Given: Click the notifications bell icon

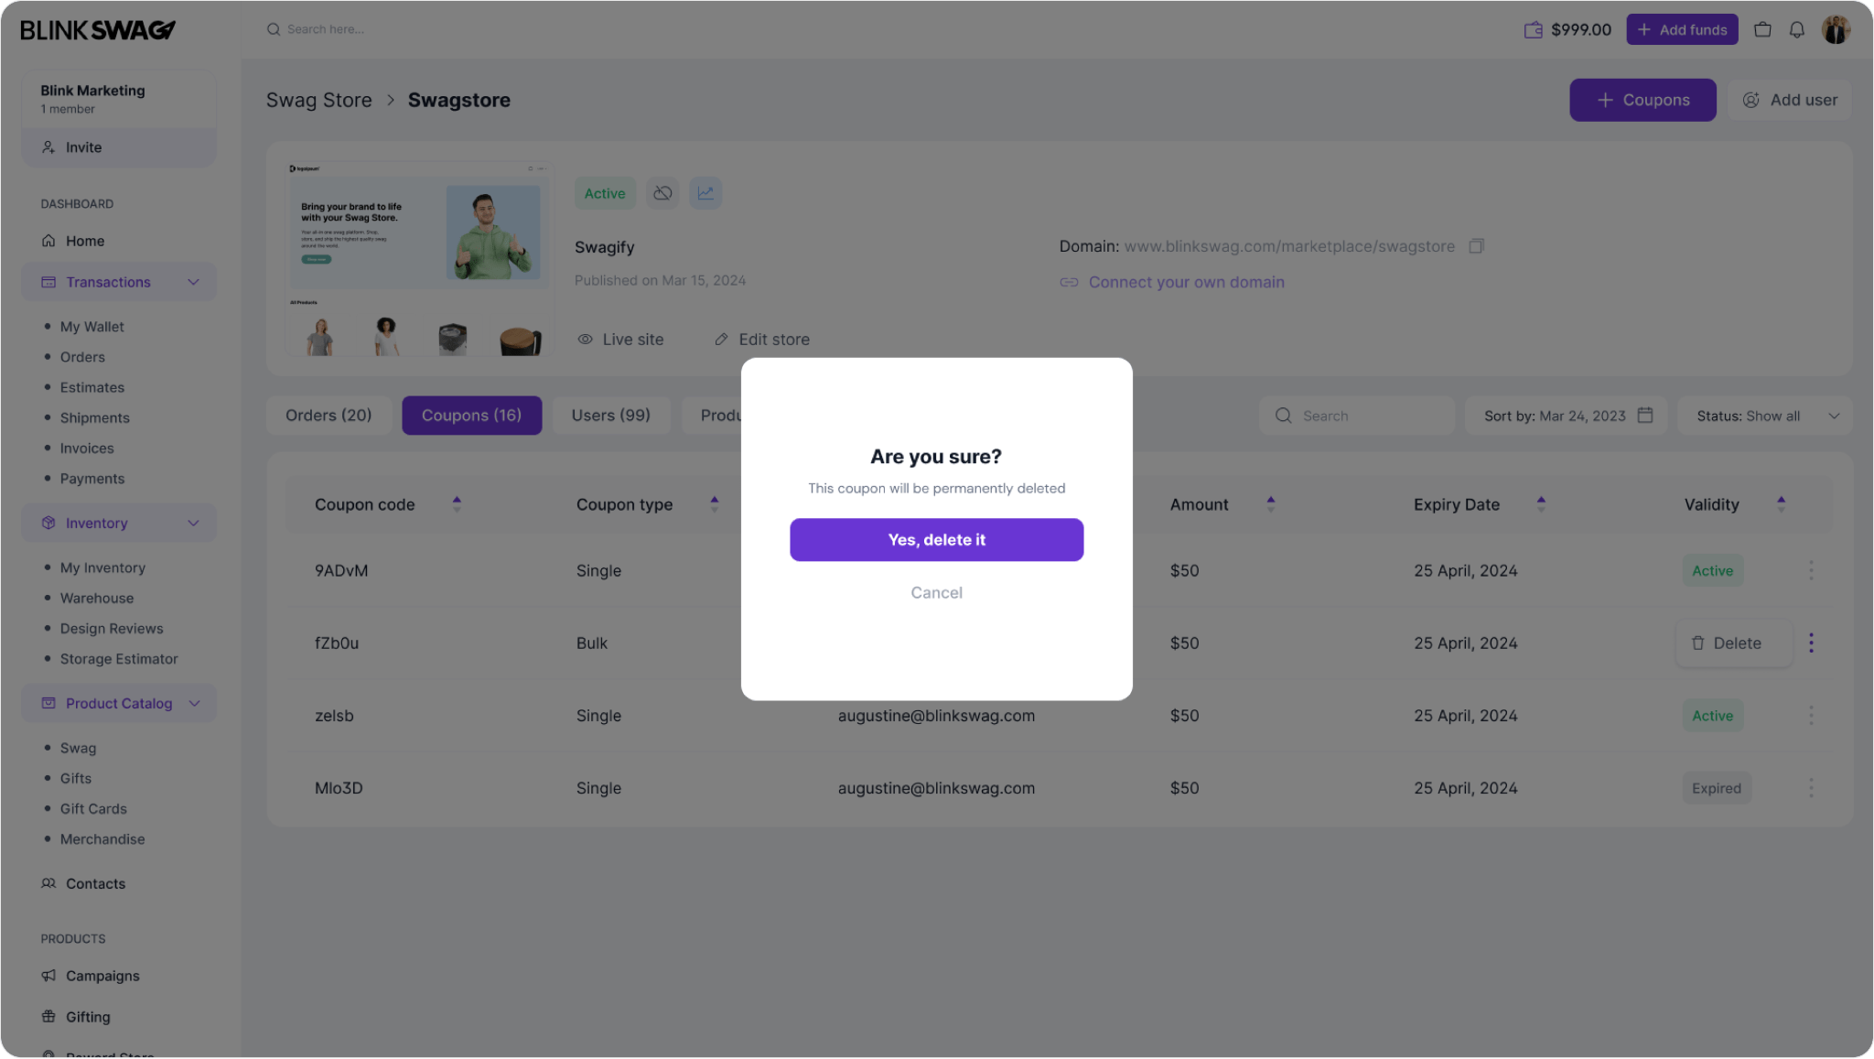Looking at the screenshot, I should click(1797, 28).
